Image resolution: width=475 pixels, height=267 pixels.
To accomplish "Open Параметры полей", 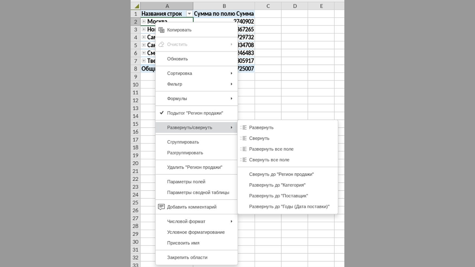I will 196,182.
